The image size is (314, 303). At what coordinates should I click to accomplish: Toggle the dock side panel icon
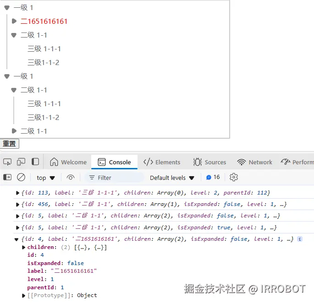tap(35, 162)
